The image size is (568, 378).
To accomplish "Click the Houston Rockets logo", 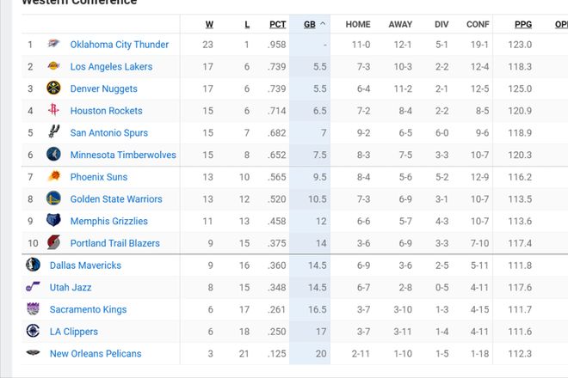I will coord(53,111).
